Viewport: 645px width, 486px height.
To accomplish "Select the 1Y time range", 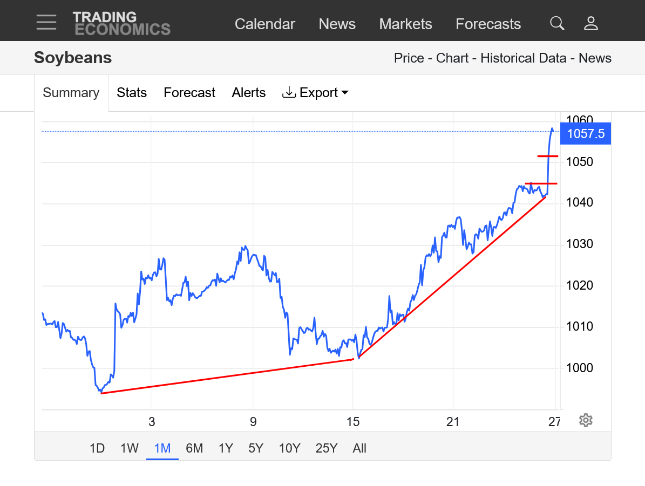I will 226,448.
